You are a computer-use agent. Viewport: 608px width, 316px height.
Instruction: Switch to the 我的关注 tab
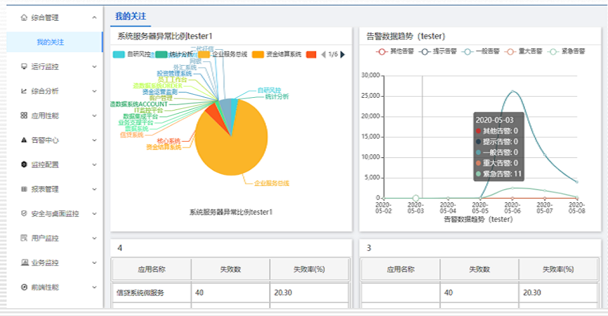(131, 16)
